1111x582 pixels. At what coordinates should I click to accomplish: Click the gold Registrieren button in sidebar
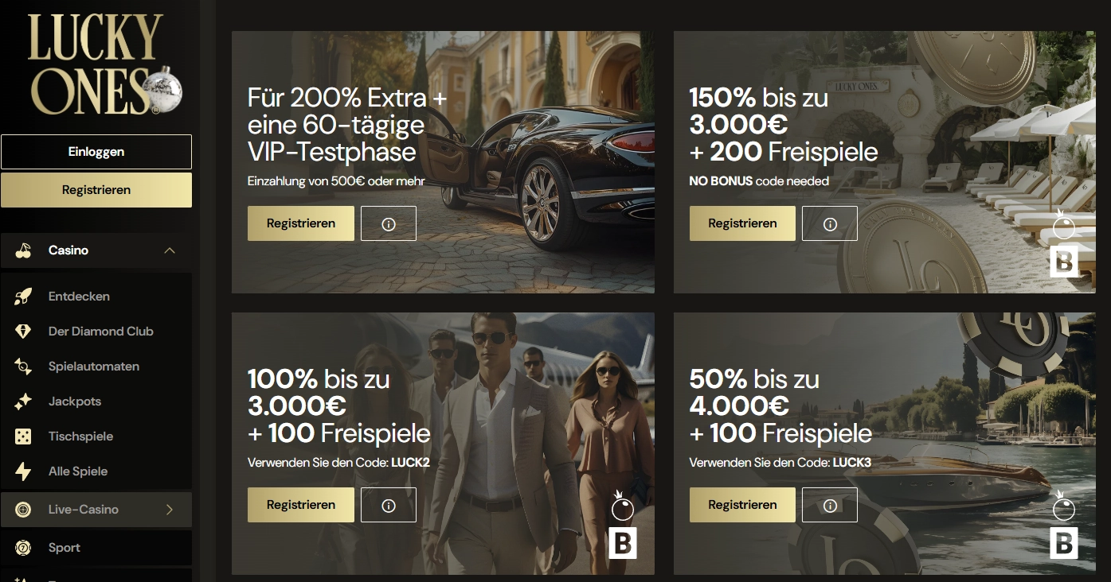[96, 190]
